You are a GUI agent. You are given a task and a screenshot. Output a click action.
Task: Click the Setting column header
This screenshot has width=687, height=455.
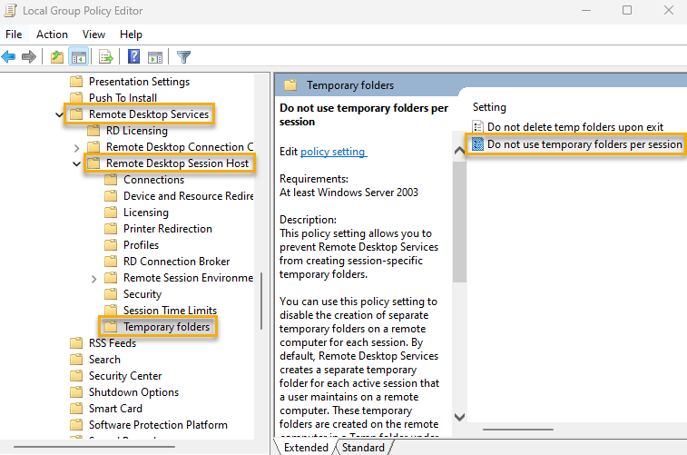(489, 107)
